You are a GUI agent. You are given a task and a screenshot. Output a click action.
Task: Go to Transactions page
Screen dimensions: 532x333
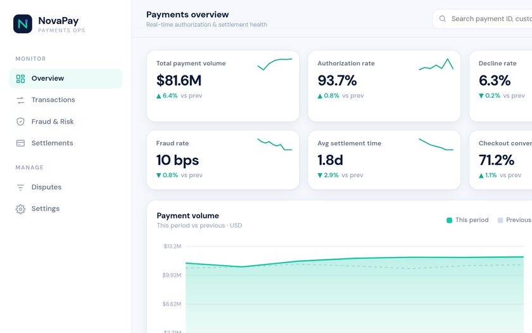coord(65,100)
